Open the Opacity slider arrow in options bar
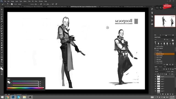This screenshot has width=176, height=99. 38,4
